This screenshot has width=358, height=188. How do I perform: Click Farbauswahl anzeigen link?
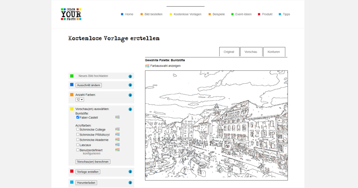tap(165, 66)
